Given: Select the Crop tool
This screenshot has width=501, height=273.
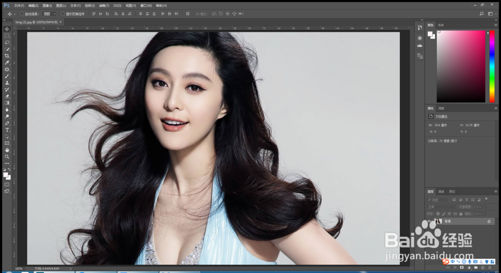Looking at the screenshot, I should 7,56.
